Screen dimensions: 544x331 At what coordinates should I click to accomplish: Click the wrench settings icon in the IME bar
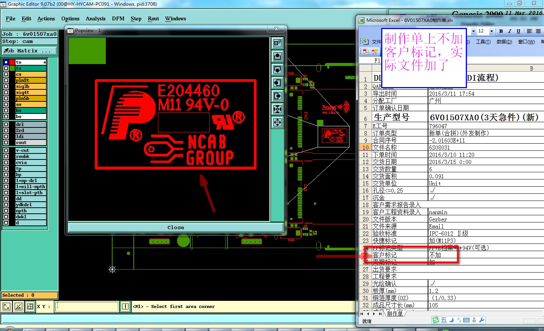click(482, 320)
